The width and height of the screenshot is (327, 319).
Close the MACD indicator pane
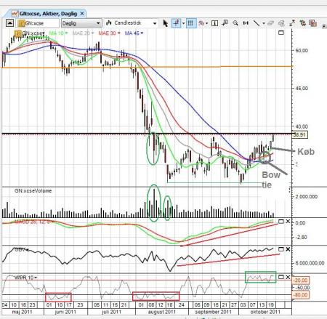(288, 222)
